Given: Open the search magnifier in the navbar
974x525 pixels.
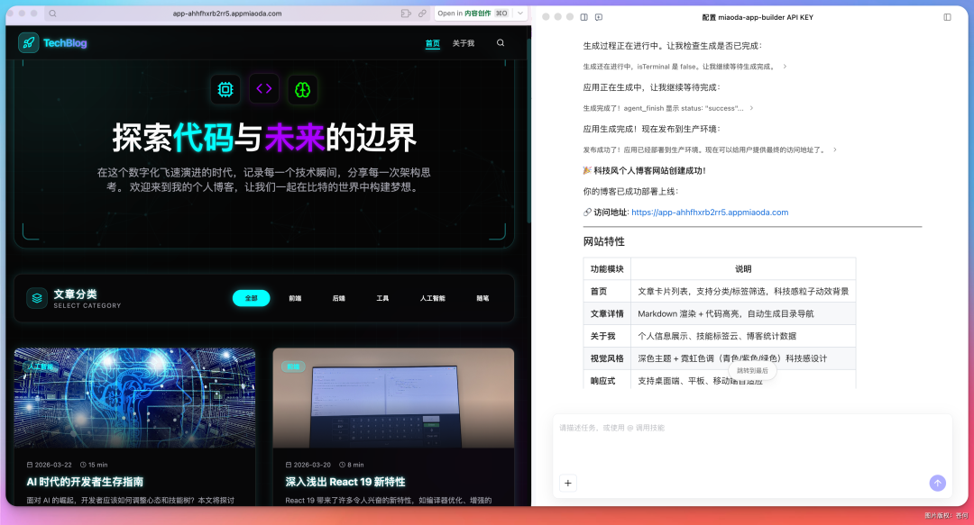Looking at the screenshot, I should click(x=501, y=42).
